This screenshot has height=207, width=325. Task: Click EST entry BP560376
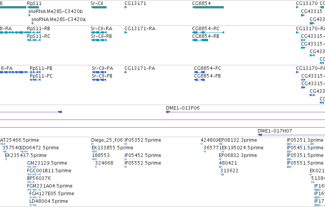(39, 178)
